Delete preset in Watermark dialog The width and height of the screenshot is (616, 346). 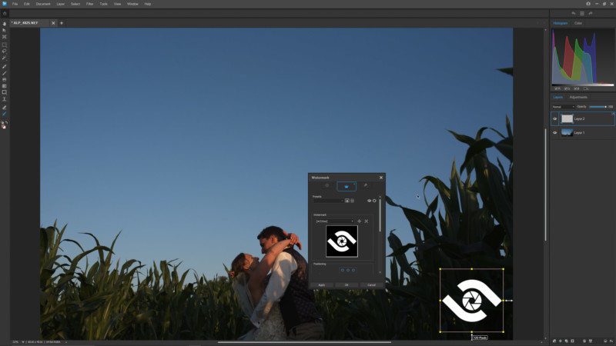pyautogui.click(x=353, y=201)
